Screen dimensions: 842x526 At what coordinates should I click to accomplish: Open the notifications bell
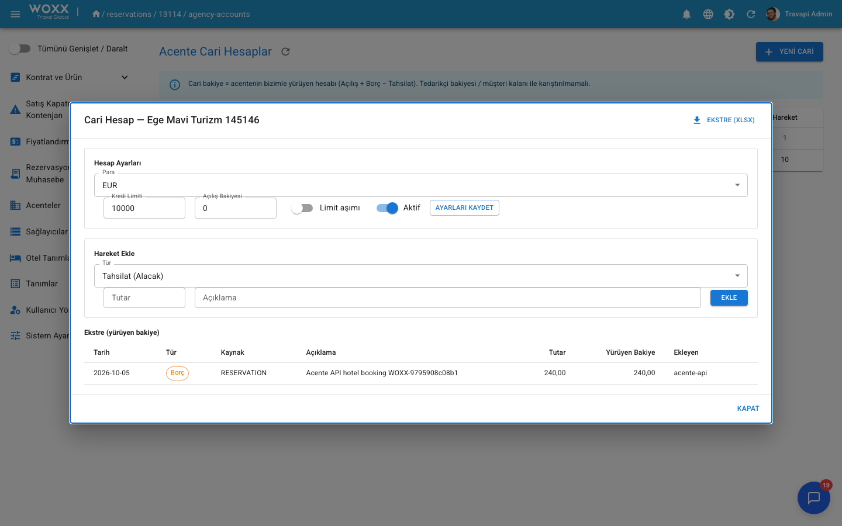(x=686, y=14)
